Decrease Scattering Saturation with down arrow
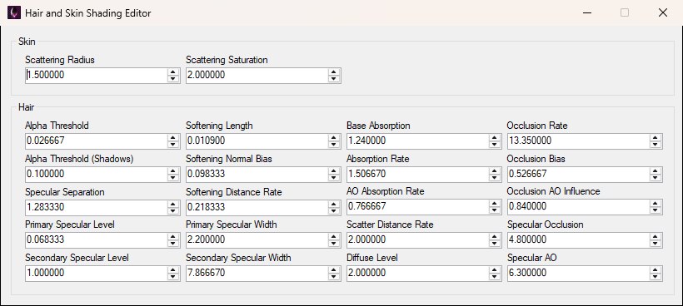 click(x=334, y=79)
